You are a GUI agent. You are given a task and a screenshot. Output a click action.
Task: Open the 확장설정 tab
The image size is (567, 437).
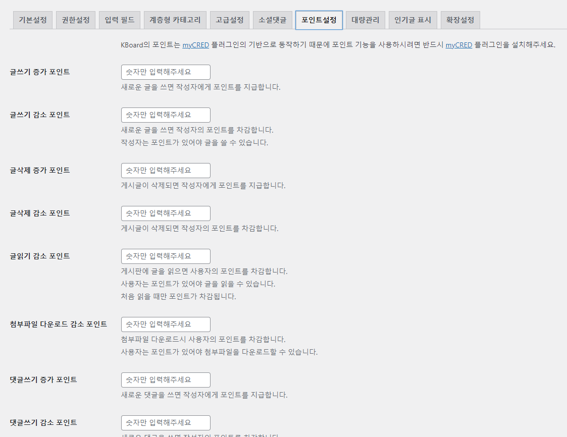click(x=460, y=20)
